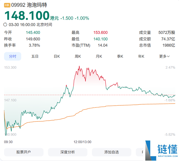The height and width of the screenshot is (161, 179).
Task: Click the 09:30 time axis label
Action: (8, 142)
